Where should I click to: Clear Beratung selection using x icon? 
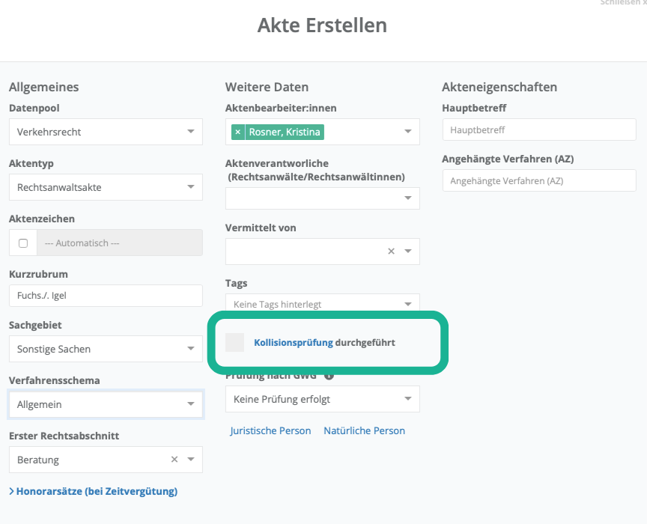(174, 460)
